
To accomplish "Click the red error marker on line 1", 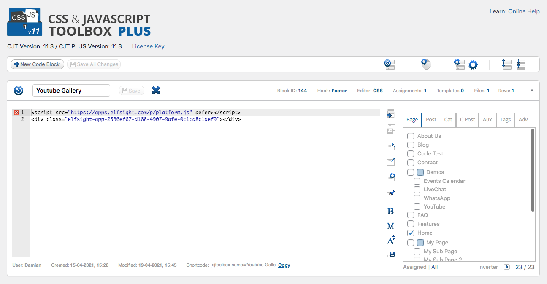I will 16,113.
